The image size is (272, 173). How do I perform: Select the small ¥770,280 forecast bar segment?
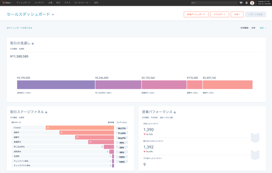point(194,84)
